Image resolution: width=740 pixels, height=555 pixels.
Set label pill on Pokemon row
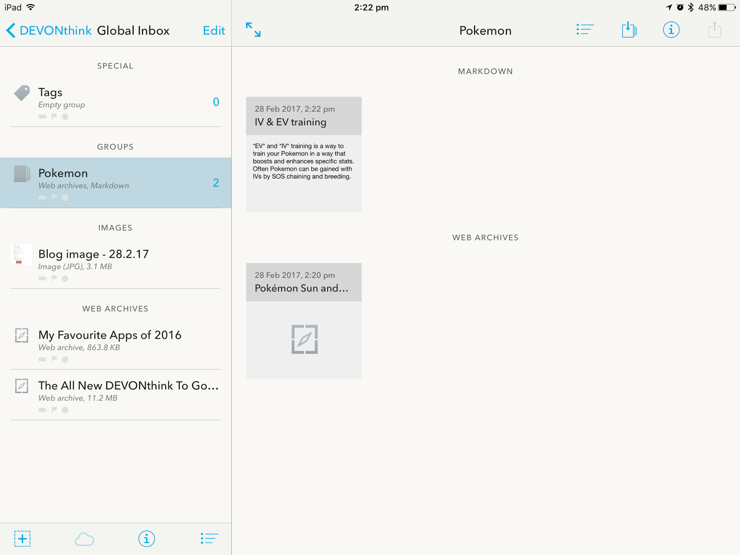point(42,197)
